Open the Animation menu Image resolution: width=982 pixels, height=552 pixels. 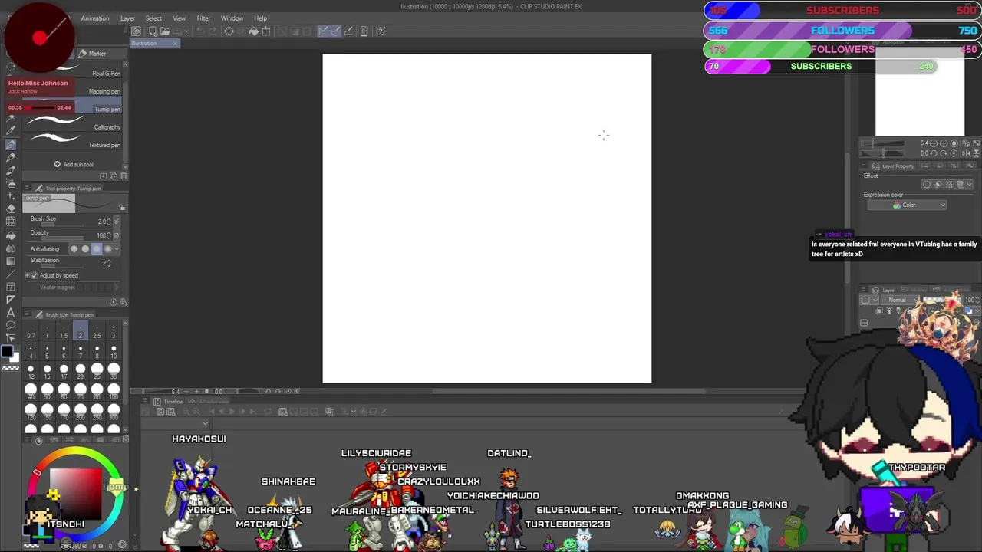(x=95, y=18)
